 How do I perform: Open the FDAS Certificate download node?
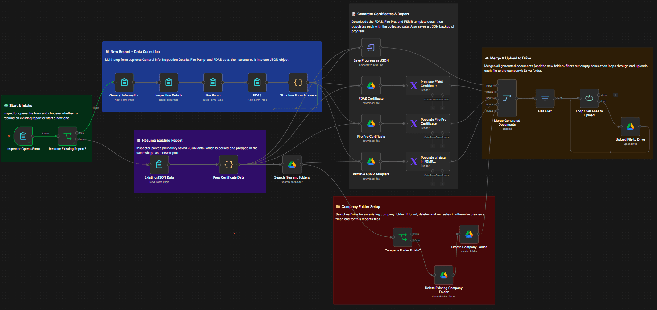(371, 86)
